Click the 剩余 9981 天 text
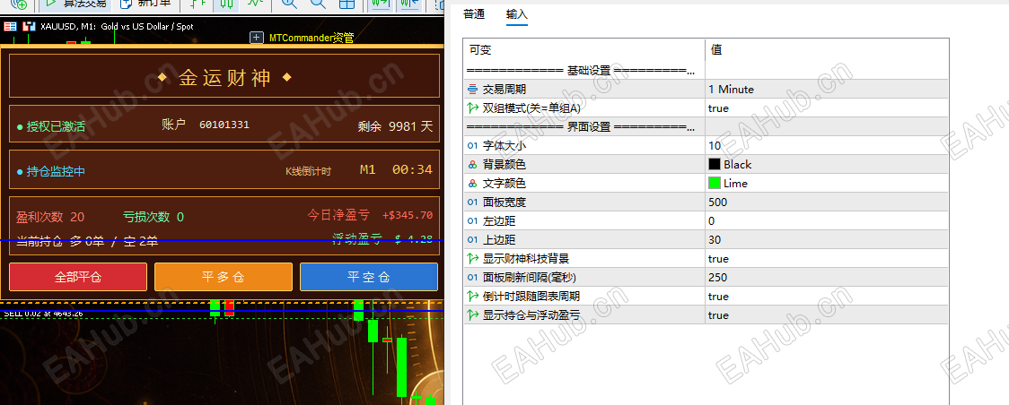1009x405 pixels. coord(395,126)
